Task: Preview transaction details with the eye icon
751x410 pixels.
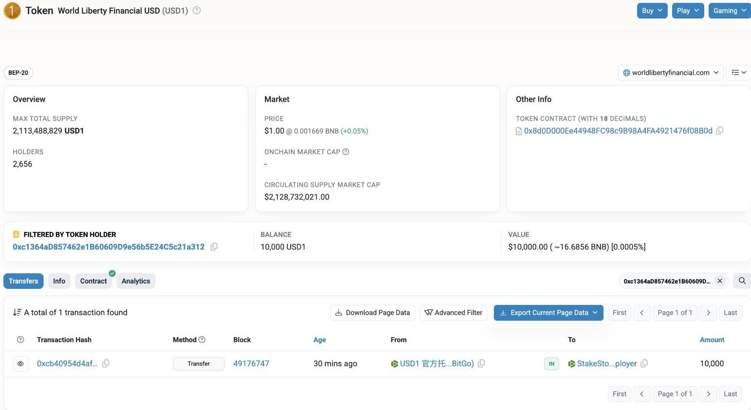Action: [x=20, y=363]
